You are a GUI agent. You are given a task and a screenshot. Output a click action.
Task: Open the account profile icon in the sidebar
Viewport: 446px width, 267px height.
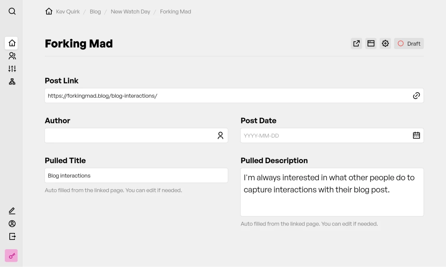pos(12,224)
